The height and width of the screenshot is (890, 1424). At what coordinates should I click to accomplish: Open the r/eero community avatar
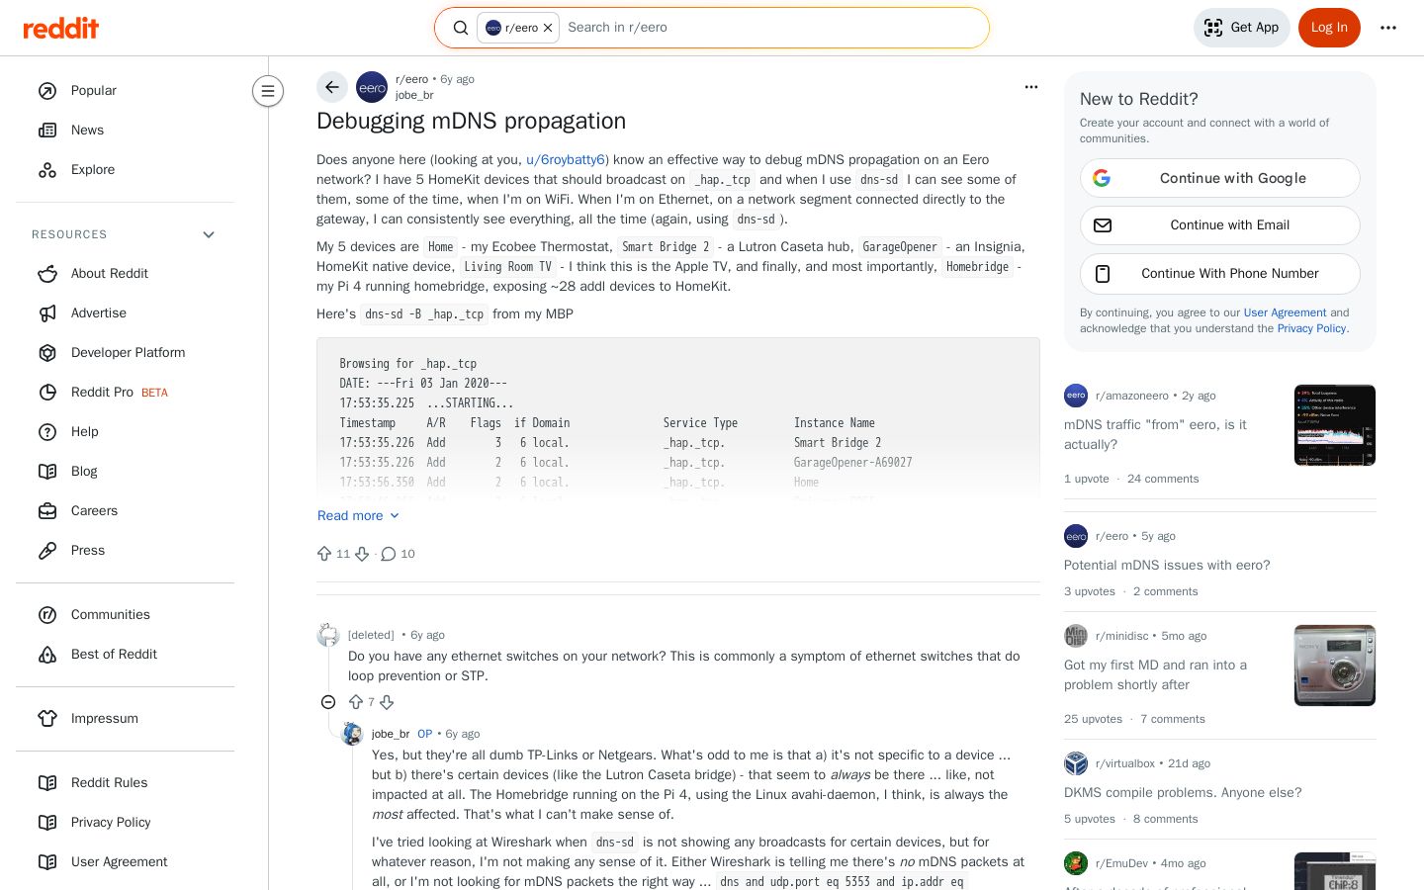point(372,87)
